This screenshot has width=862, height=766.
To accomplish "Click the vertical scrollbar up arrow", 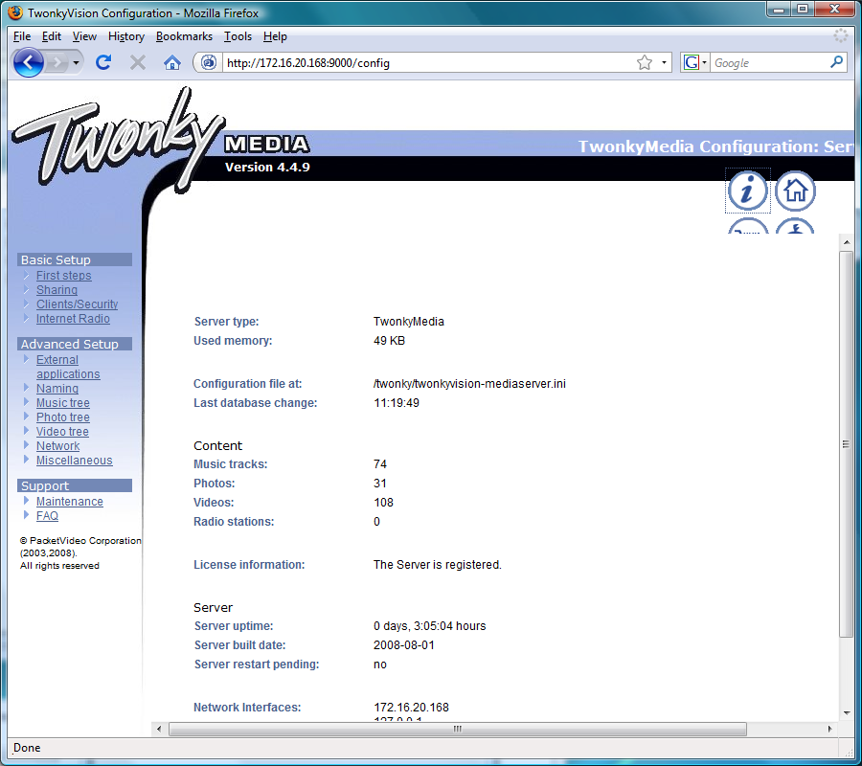I will [846, 242].
